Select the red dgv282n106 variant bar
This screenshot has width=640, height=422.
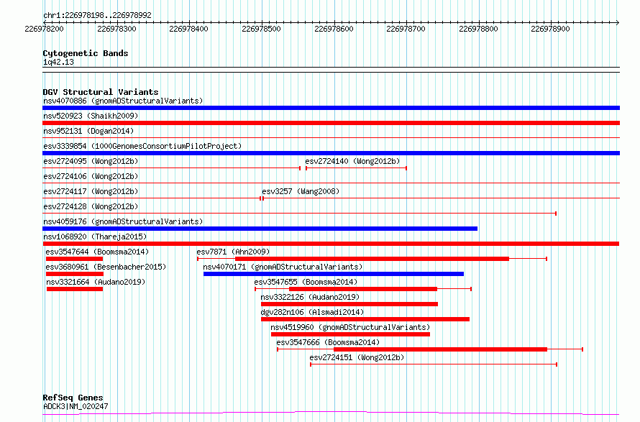tap(365, 320)
